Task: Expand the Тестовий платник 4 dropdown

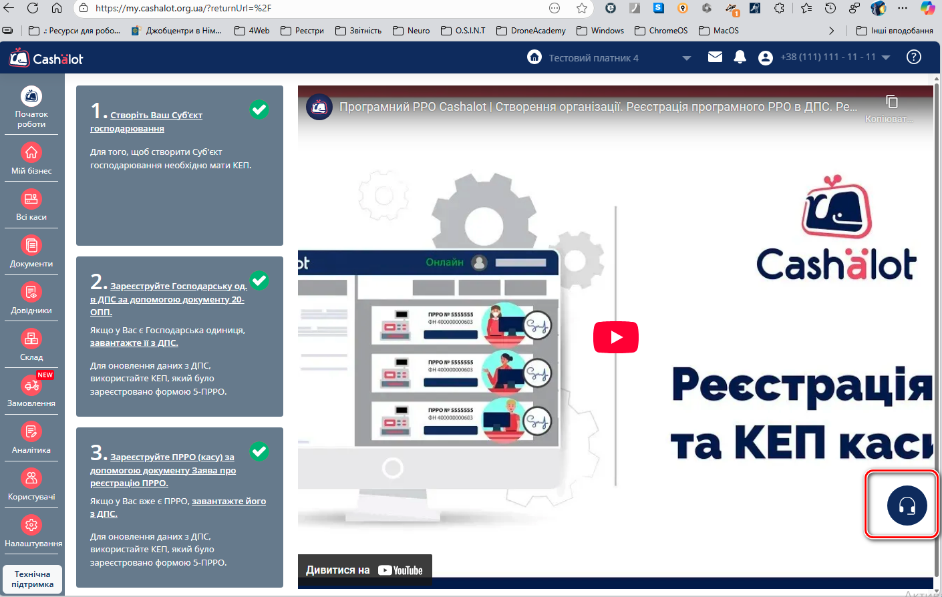Action: [x=686, y=58]
